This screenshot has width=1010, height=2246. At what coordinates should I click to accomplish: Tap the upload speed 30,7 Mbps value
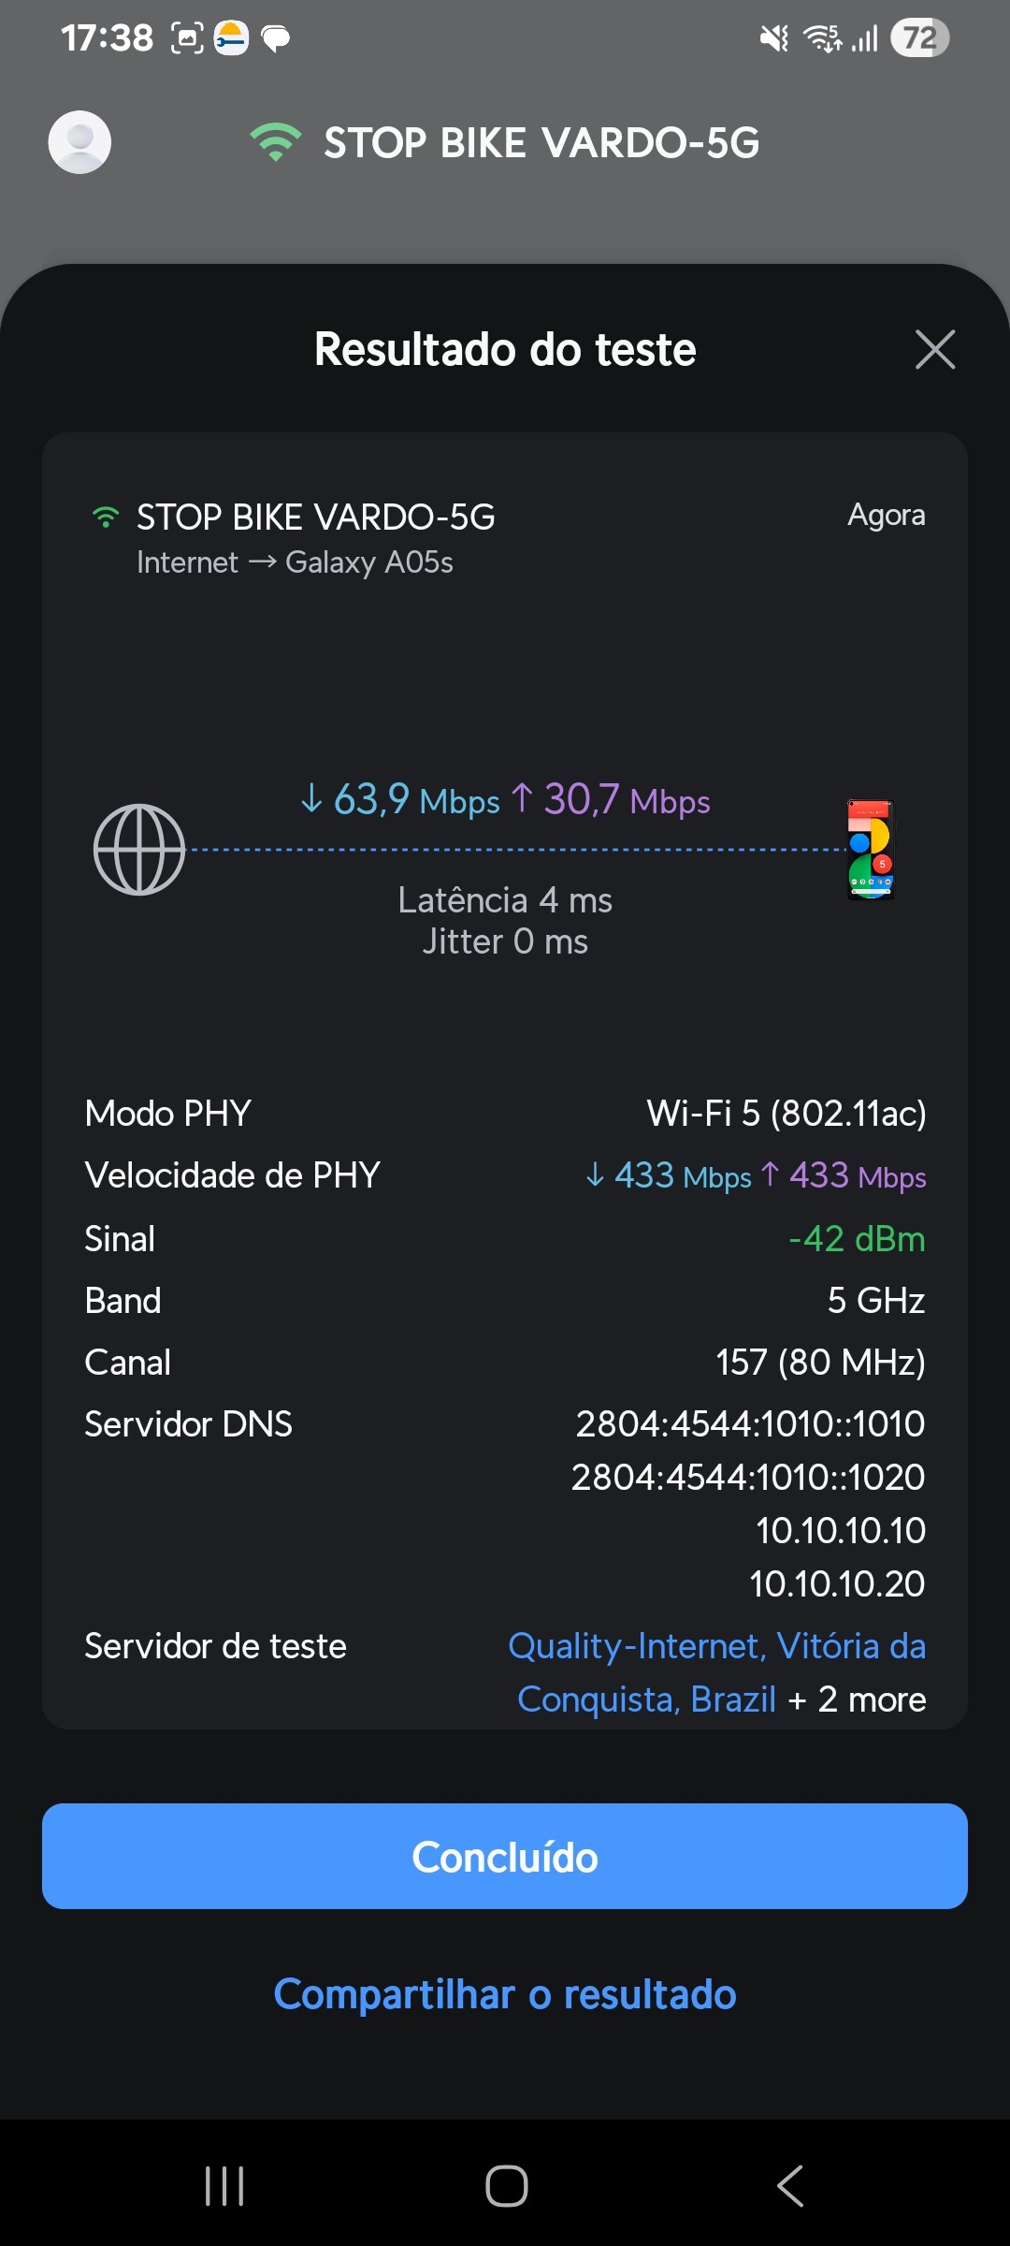[611, 800]
